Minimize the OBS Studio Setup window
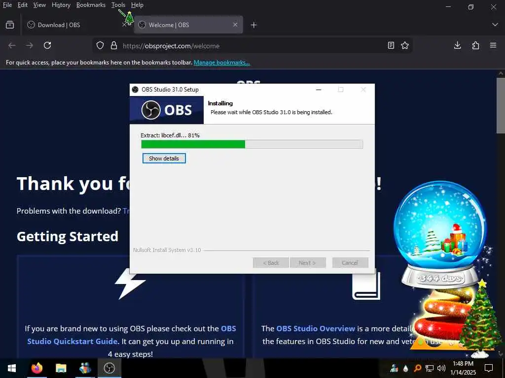This screenshot has height=378, width=505. [x=319, y=90]
